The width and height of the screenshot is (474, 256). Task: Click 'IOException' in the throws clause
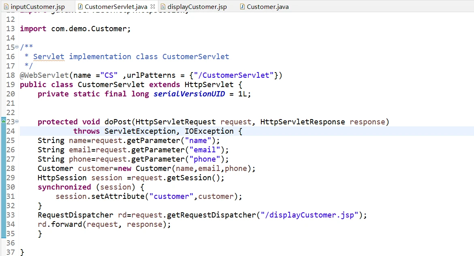point(209,131)
